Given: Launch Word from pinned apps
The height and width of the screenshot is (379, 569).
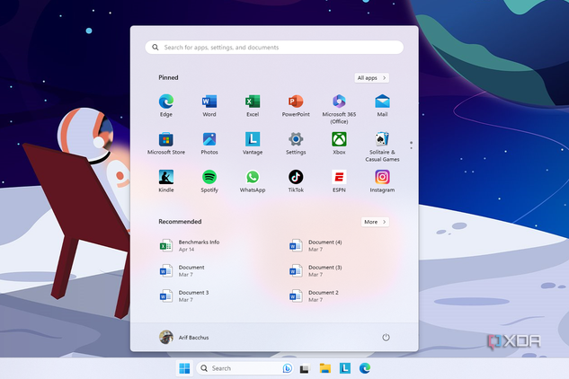Looking at the screenshot, I should tap(209, 106).
